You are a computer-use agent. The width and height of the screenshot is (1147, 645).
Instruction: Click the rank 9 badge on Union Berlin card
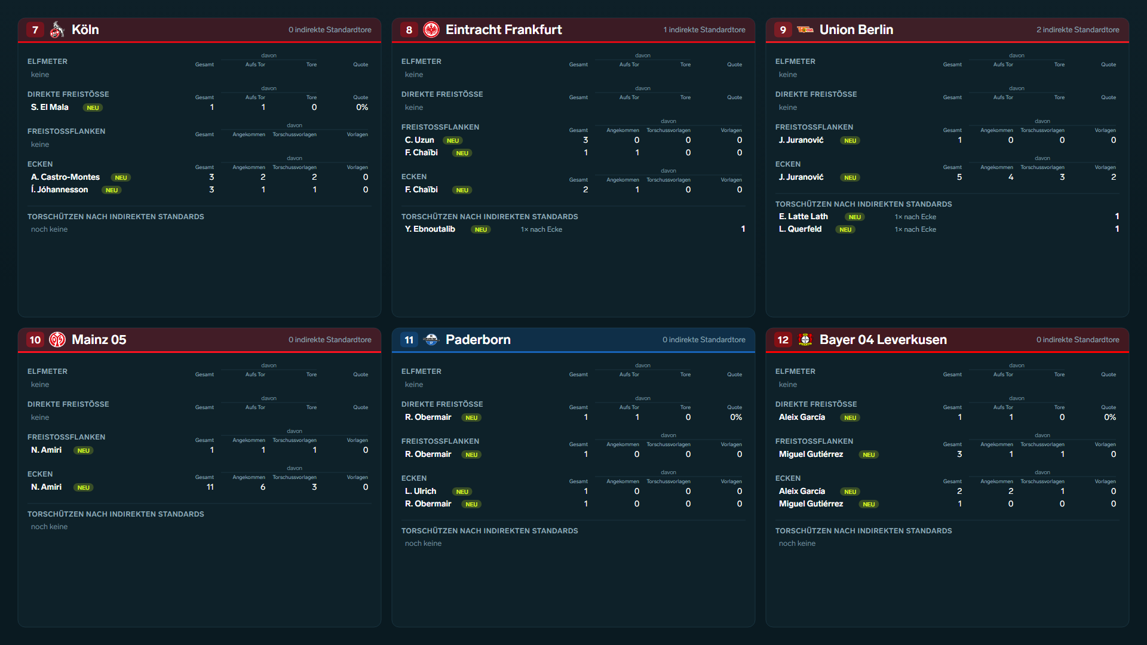(783, 30)
